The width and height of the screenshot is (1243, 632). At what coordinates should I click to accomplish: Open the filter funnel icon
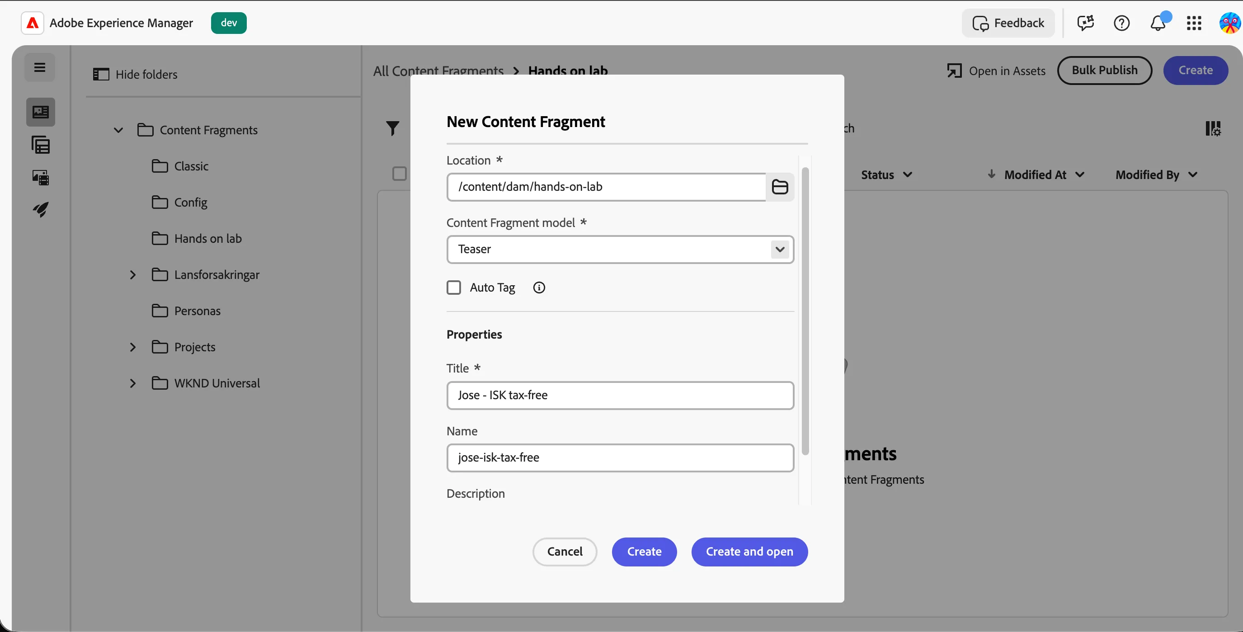point(393,128)
